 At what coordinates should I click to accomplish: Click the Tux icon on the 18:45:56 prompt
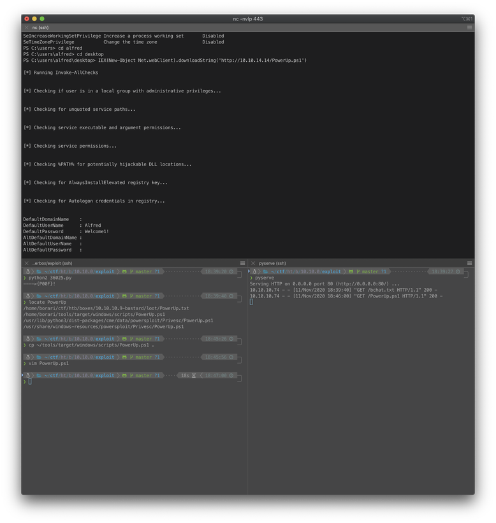click(x=28, y=357)
